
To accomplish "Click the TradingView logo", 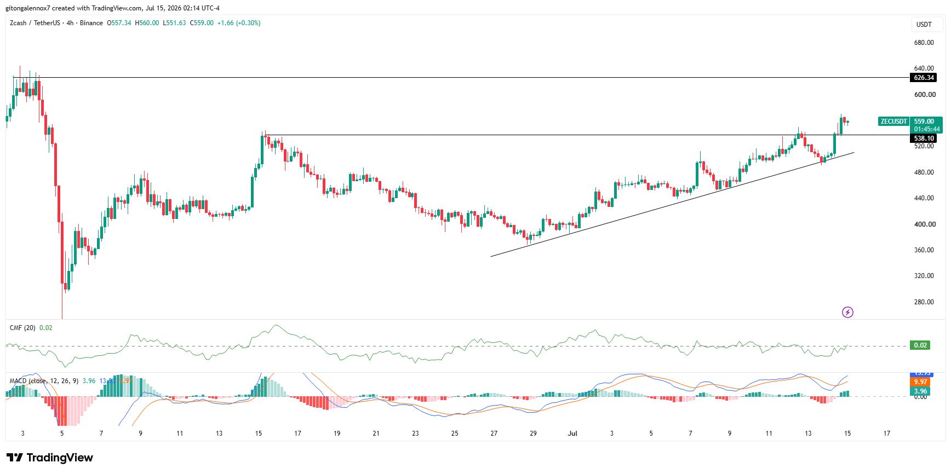I will pyautogui.click(x=50, y=458).
